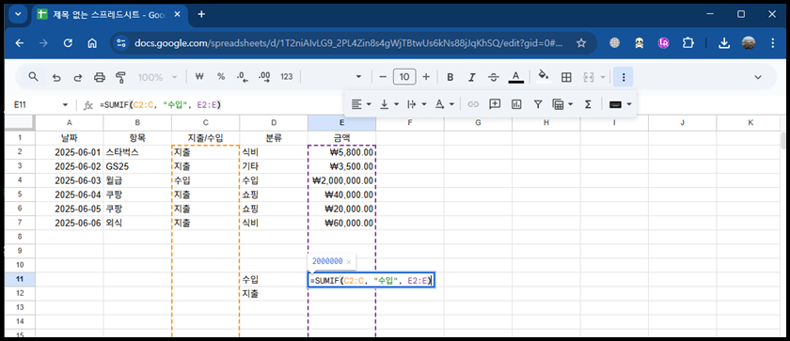Image resolution: width=790 pixels, height=341 pixels.
Task: Open the zoom 100% dropdown
Action: point(158,77)
